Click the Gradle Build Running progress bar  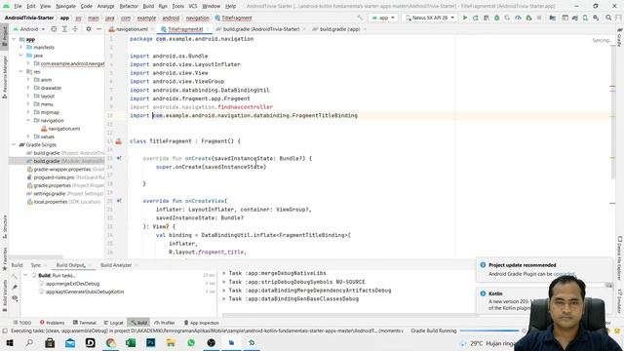coord(489,331)
